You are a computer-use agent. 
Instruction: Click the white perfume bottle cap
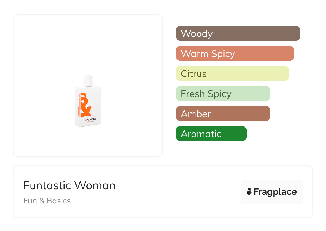[x=88, y=81]
